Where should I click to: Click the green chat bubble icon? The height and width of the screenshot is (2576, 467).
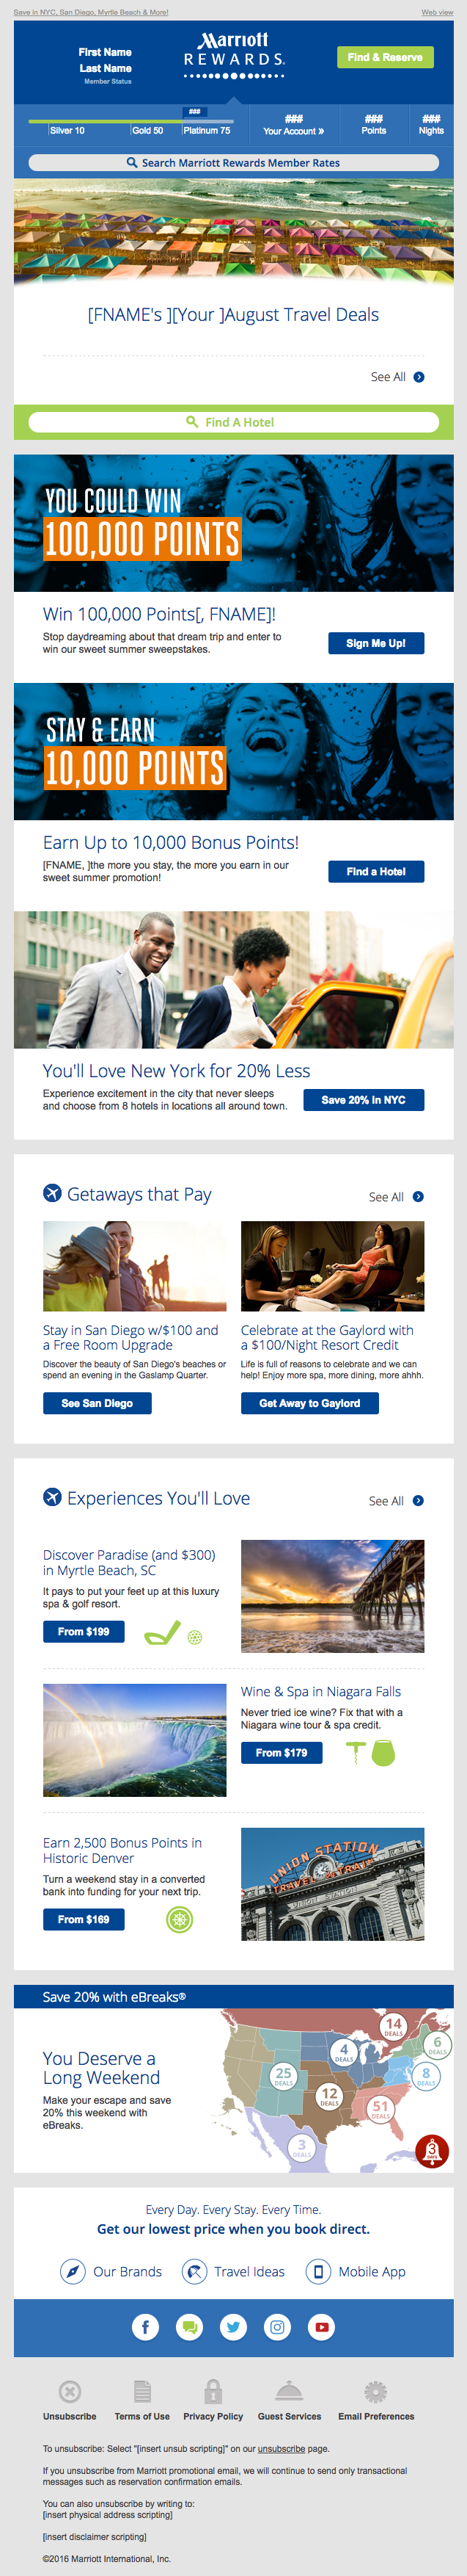(190, 2326)
